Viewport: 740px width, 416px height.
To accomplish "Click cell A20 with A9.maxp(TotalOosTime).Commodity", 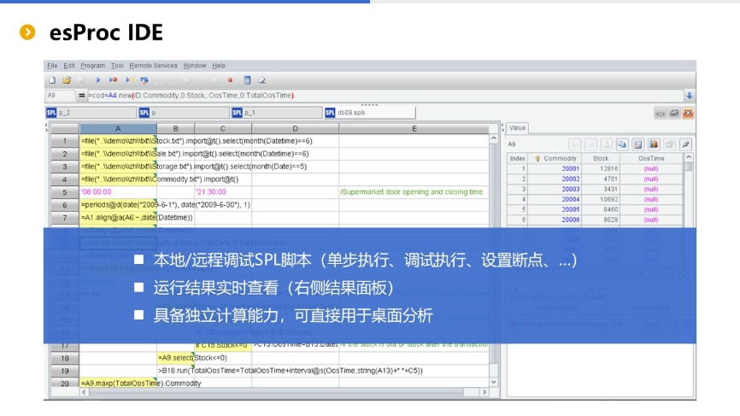I will 118,383.
